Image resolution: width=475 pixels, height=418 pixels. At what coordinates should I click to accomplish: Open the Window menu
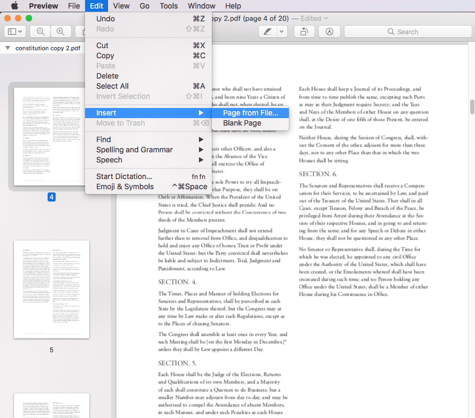[x=201, y=6]
